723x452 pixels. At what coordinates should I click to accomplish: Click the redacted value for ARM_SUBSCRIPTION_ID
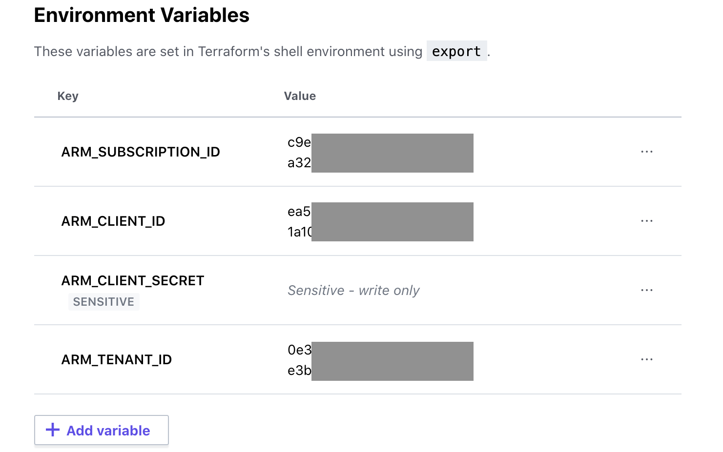(x=392, y=153)
